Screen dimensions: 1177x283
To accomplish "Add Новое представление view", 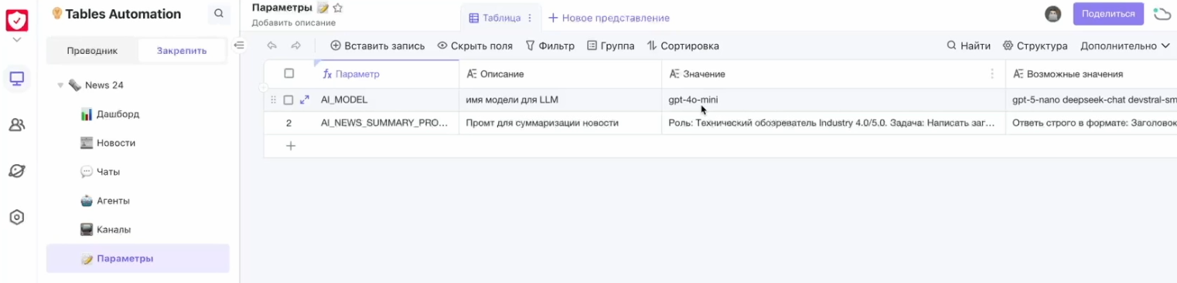I will (609, 18).
